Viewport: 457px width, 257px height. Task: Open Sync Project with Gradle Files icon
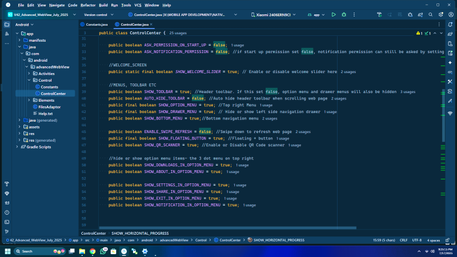pyautogui.click(x=420, y=15)
